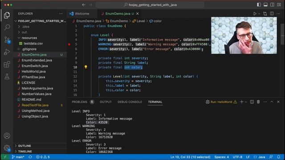
Task: Expand the out folder
Action: (41, 32)
